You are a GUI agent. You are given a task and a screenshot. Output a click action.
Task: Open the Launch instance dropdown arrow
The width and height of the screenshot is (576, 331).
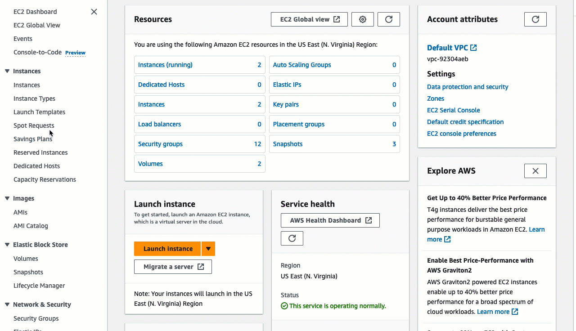click(208, 249)
